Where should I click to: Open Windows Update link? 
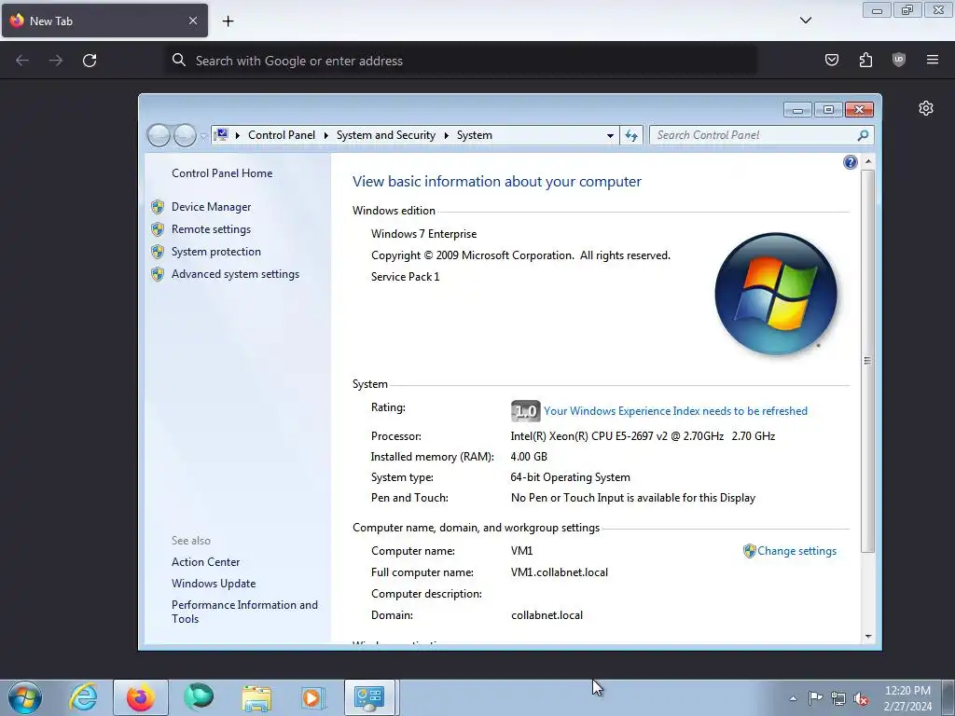(214, 584)
